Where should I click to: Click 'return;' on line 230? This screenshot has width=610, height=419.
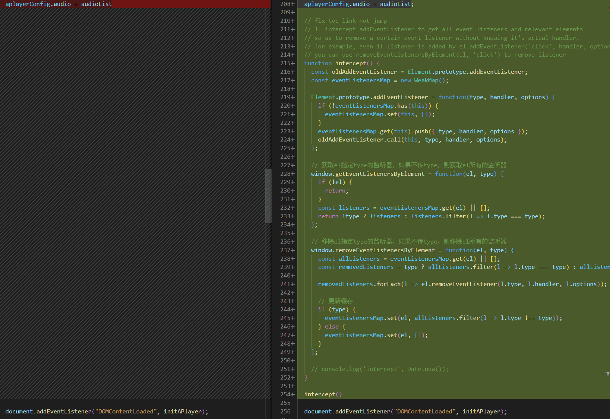(336, 191)
